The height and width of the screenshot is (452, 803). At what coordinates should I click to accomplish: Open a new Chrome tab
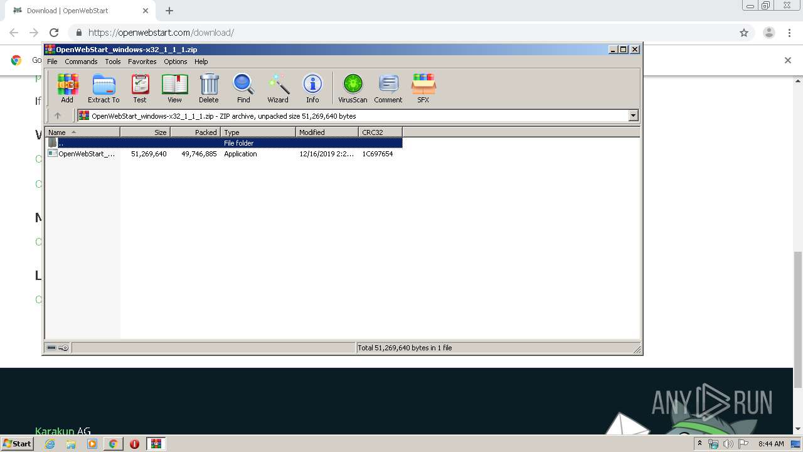point(169,11)
